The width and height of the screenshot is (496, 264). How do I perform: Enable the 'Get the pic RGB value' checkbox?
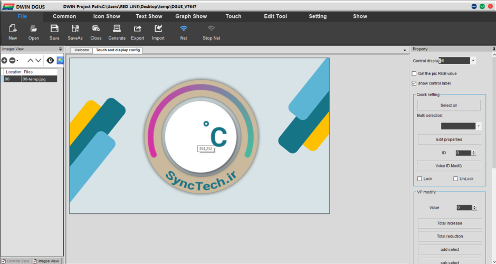(x=414, y=73)
